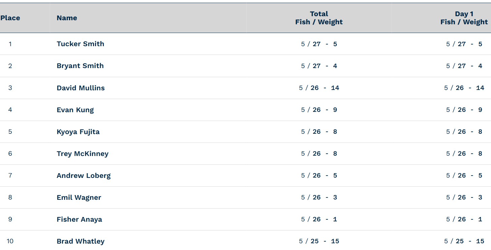Select David Mullins in the standings
491x250 pixels.
pos(81,88)
